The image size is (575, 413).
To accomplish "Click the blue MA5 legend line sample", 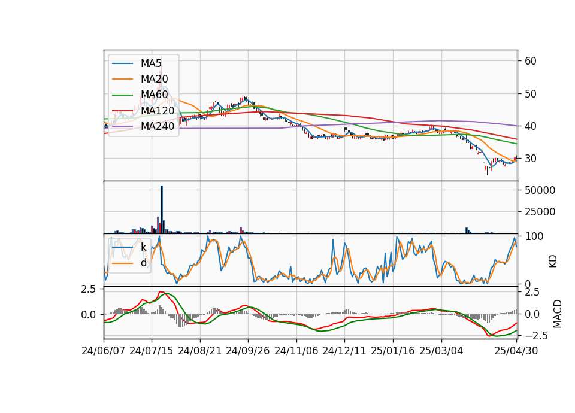I will [122, 63].
